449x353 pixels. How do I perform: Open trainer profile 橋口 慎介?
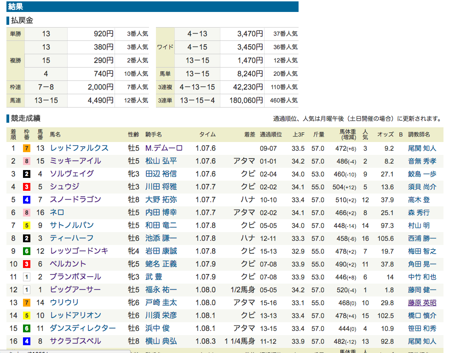click(x=422, y=316)
